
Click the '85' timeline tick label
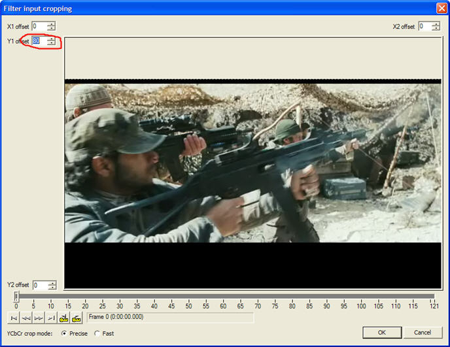(x=309, y=306)
